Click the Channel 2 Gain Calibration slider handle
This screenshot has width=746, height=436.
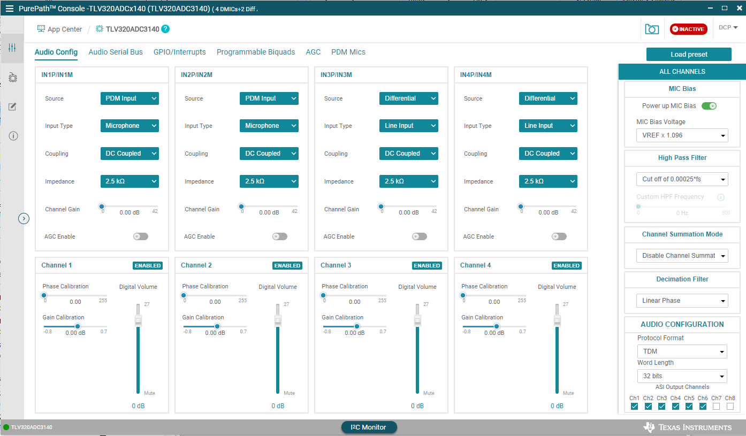point(217,326)
